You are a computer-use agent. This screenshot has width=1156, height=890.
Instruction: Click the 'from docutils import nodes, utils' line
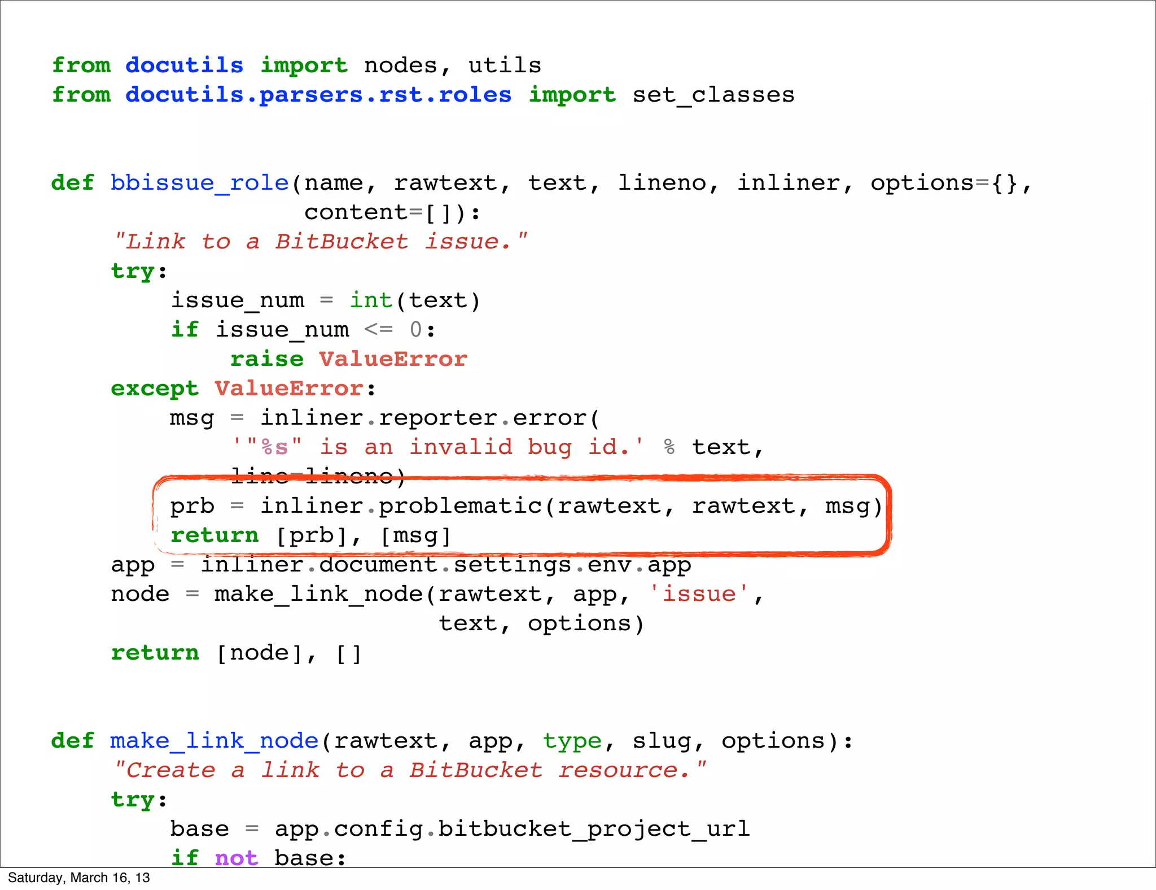coord(296,66)
